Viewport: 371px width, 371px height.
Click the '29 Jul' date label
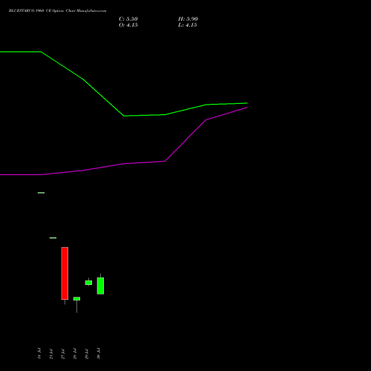pos(87,353)
